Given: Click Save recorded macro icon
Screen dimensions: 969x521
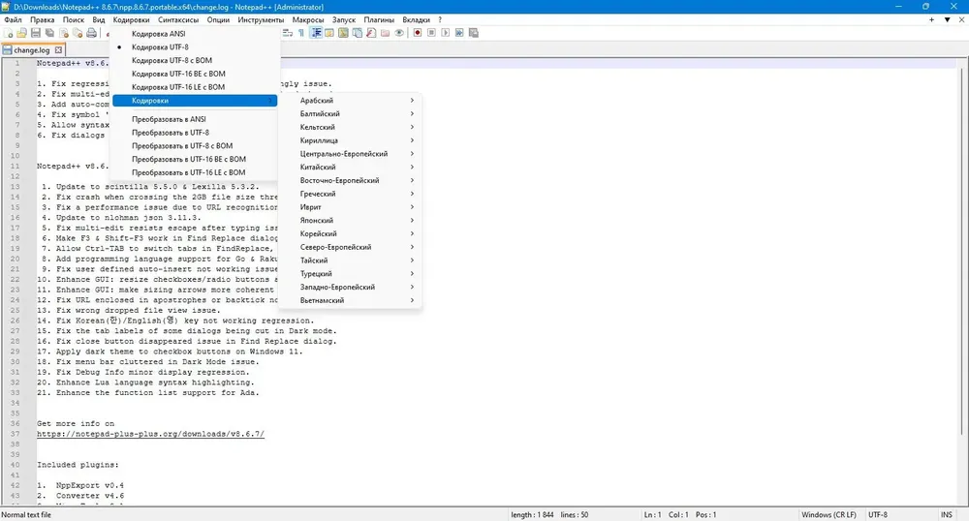Looking at the screenshot, I should [474, 33].
